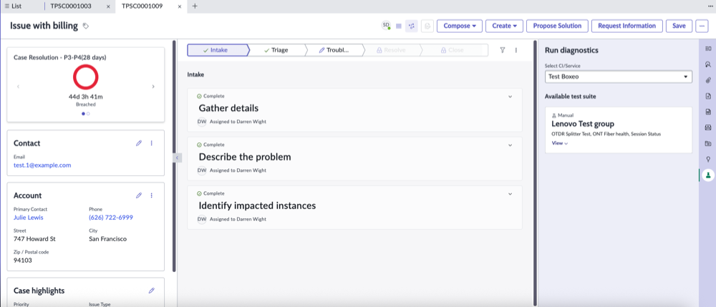Select the second SLA carousel dot
The width and height of the screenshot is (716, 307).
point(88,114)
